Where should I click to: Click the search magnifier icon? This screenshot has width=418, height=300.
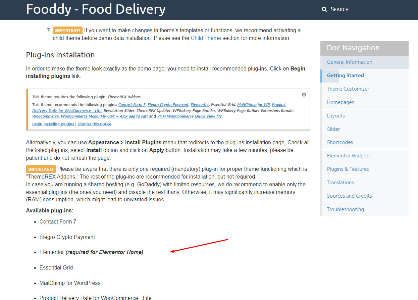point(324,9)
